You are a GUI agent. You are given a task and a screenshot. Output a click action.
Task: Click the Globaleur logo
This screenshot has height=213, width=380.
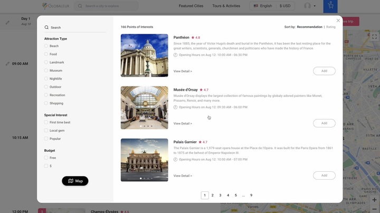coord(55,6)
